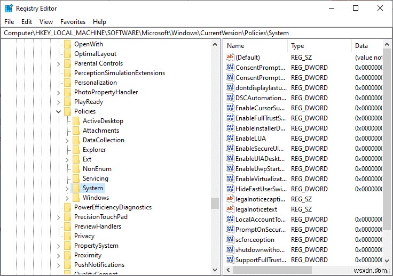Select the OptimalLayout key
393x276 pixels.
point(95,54)
